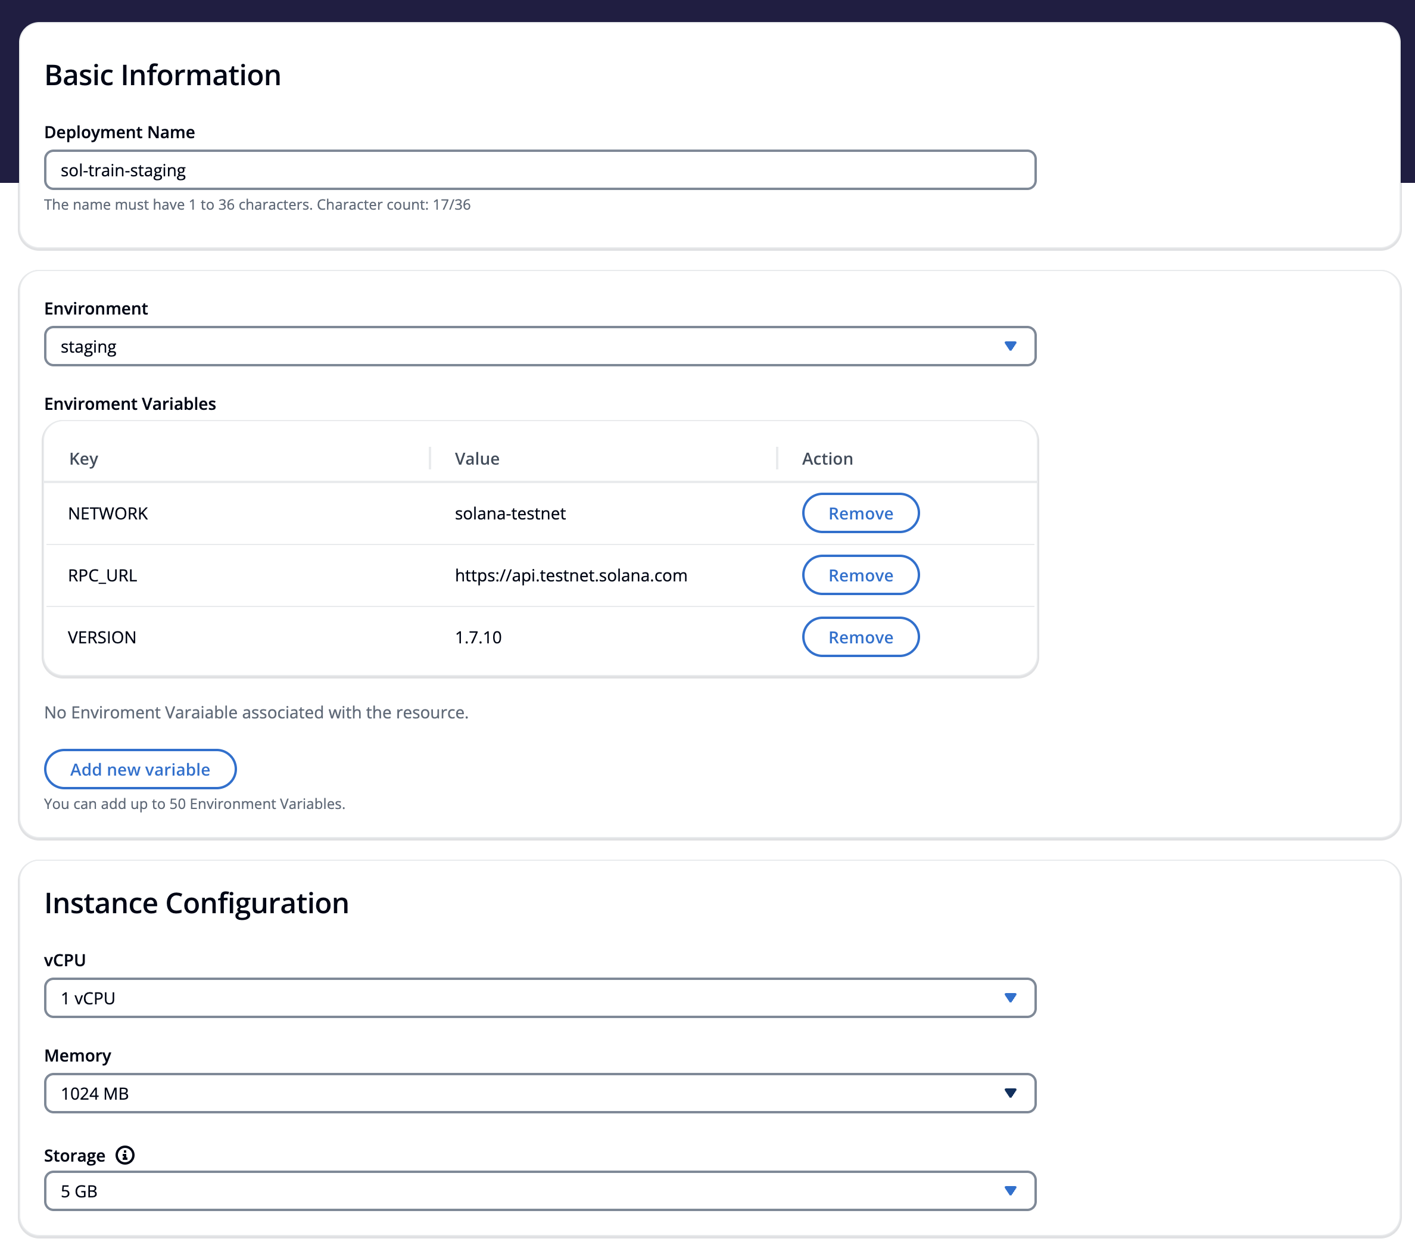This screenshot has width=1415, height=1251.
Task: Click the Storage info icon
Action: click(x=124, y=1154)
